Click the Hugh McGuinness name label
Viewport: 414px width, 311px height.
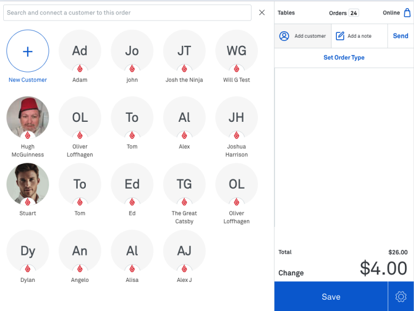[x=28, y=150]
